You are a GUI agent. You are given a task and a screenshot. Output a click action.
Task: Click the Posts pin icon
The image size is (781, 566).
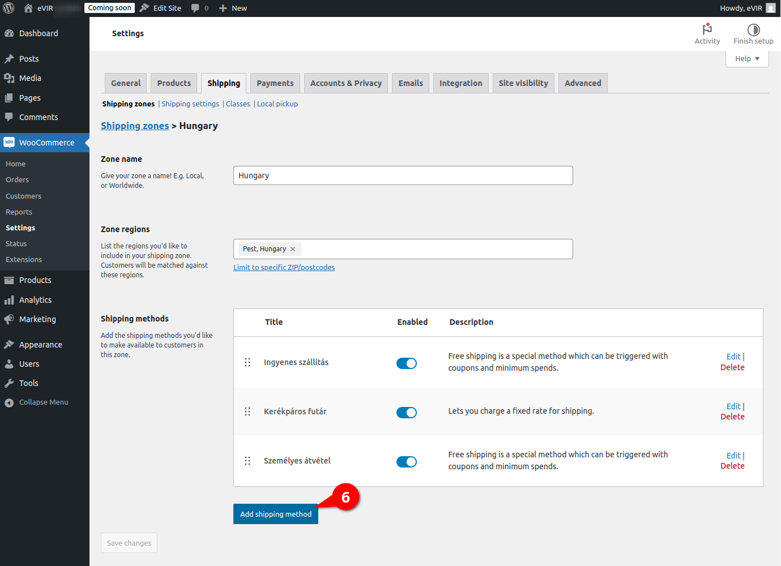click(x=9, y=59)
